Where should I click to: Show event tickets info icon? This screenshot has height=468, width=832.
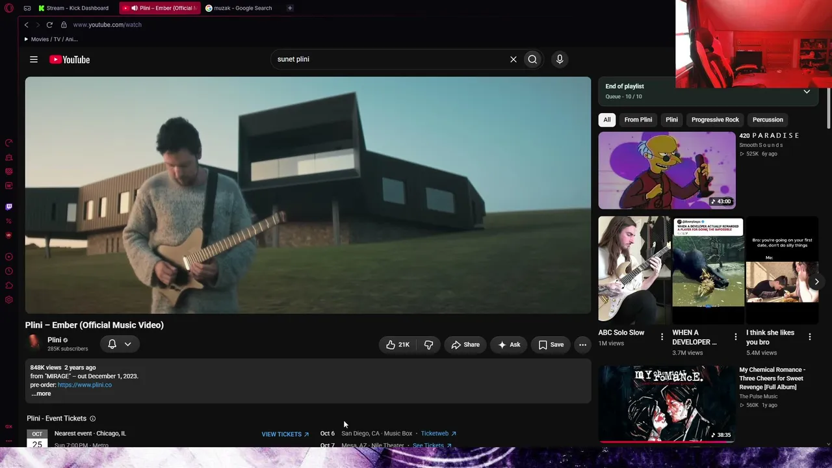92,419
